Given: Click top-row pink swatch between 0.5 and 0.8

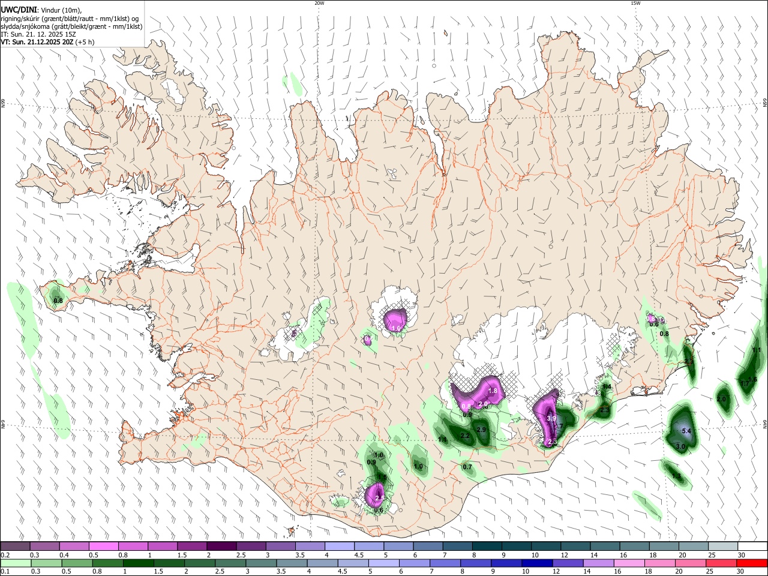Looking at the screenshot, I should (103, 547).
